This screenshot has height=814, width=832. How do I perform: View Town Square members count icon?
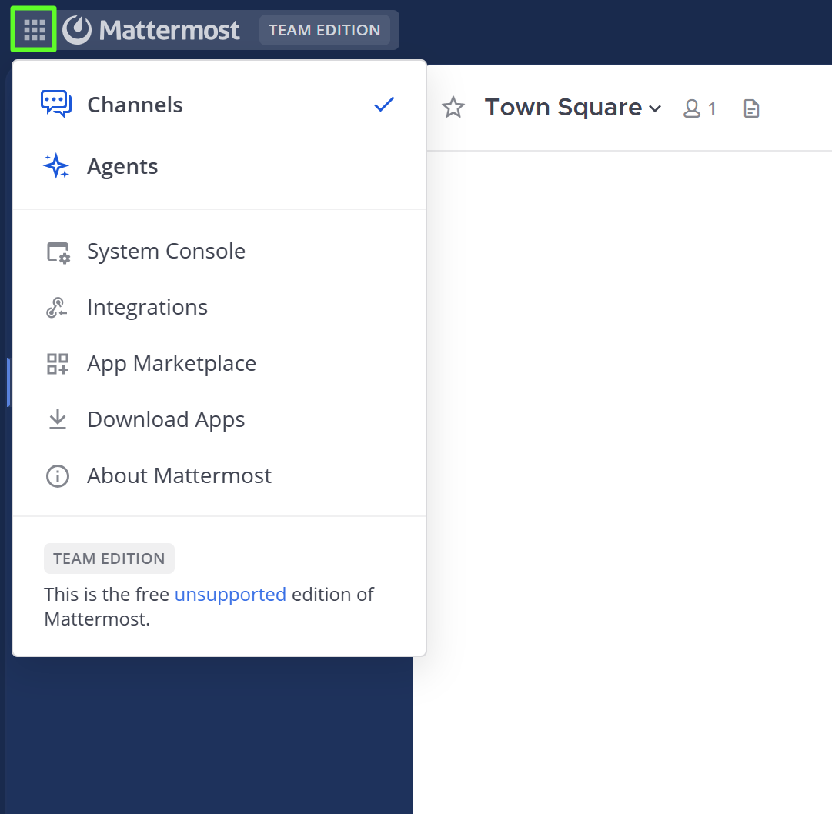point(700,108)
